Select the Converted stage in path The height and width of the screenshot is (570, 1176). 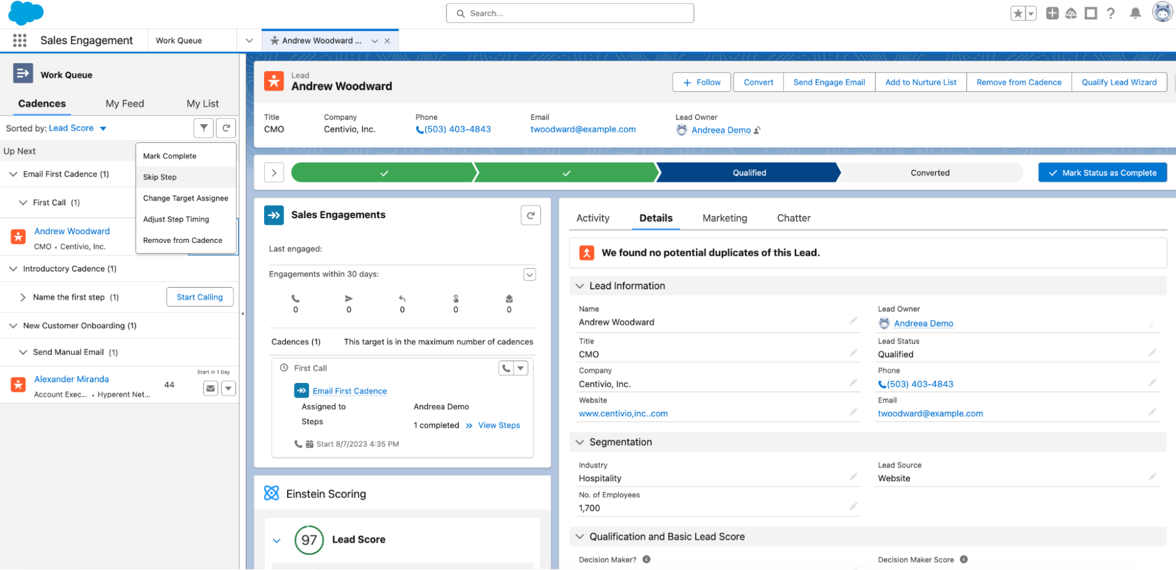[x=930, y=173]
